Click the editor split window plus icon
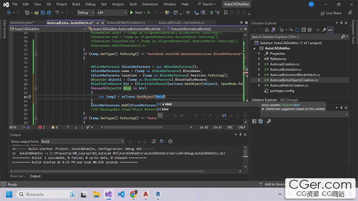358x201 pixels. pos(245,29)
